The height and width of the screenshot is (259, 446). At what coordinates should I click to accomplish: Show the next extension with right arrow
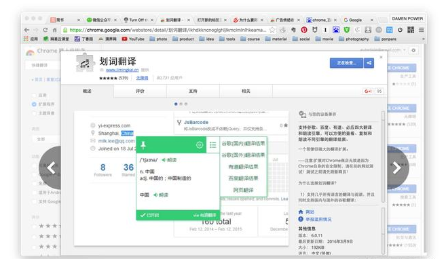click(x=397, y=168)
